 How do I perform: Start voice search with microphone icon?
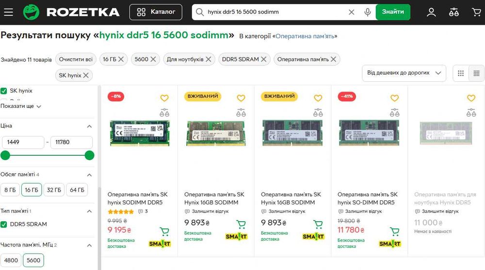pos(368,12)
